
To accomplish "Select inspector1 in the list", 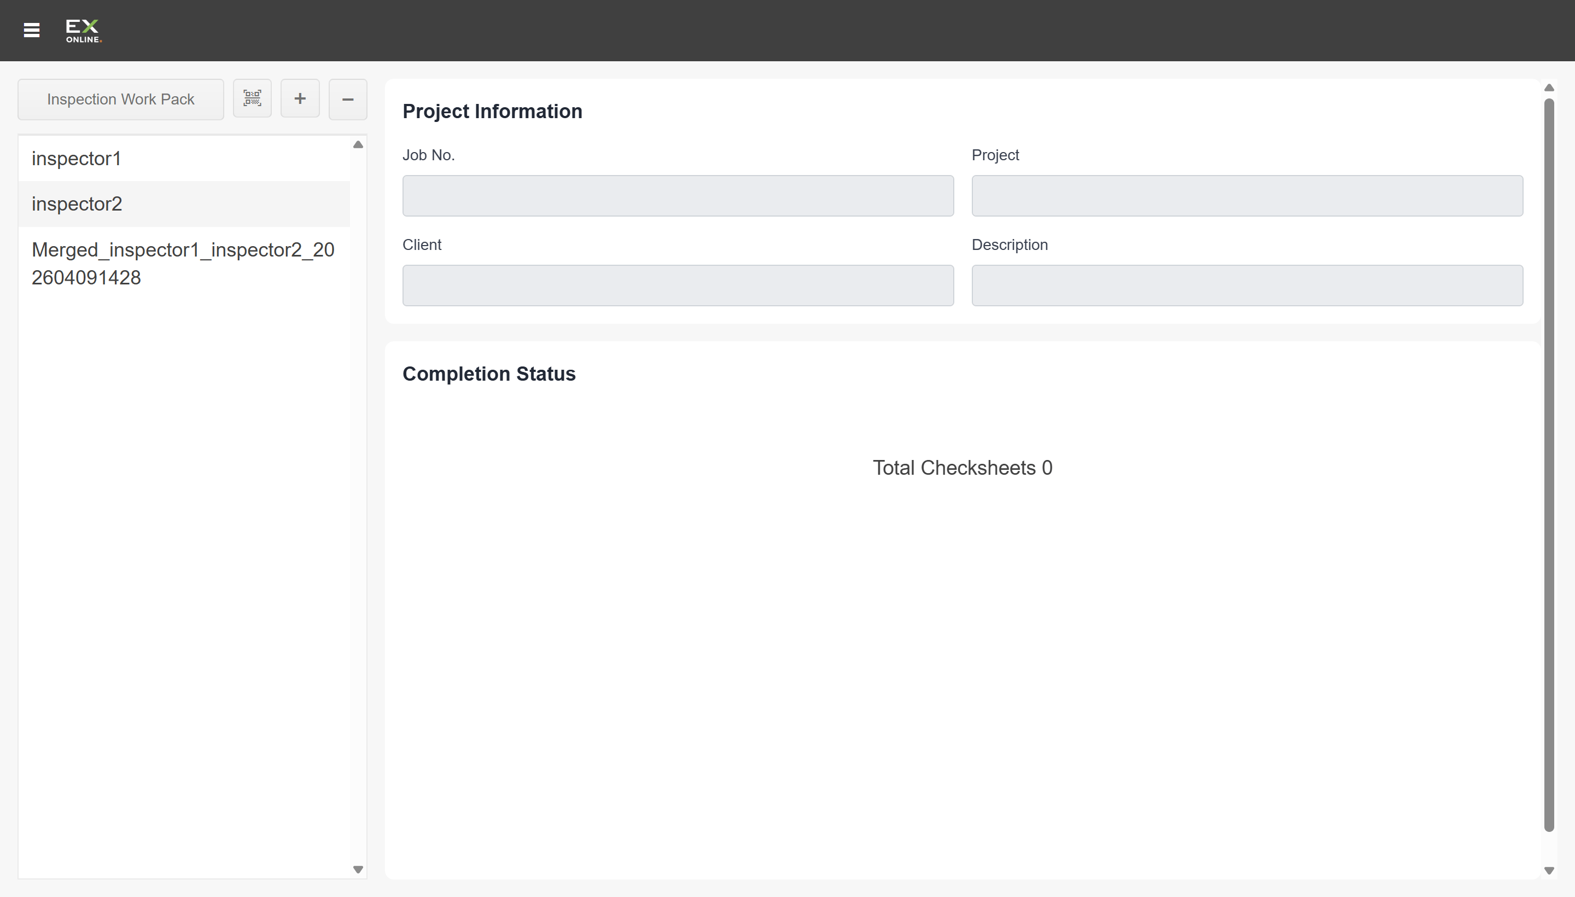I will [x=184, y=158].
